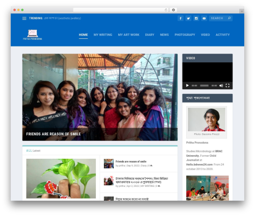Viewport: 255px width, 216px height.
Task: Open the Activity menu item
Action: click(x=223, y=35)
